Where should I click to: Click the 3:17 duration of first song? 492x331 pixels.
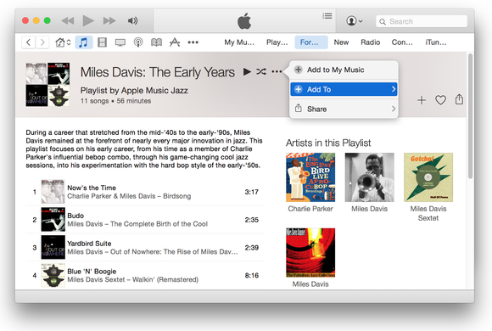pos(252,192)
